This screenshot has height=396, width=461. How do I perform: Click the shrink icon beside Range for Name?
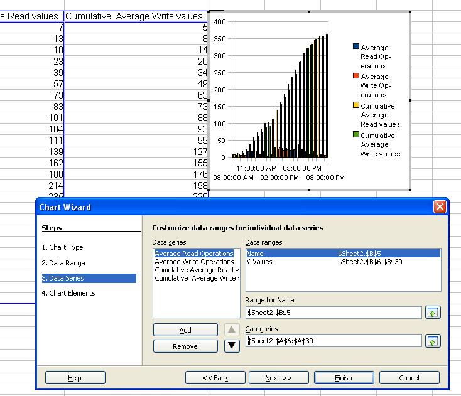433,313
